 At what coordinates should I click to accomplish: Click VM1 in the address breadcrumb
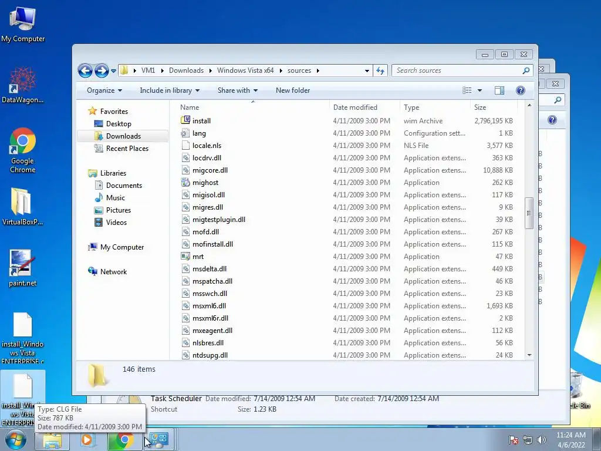148,70
